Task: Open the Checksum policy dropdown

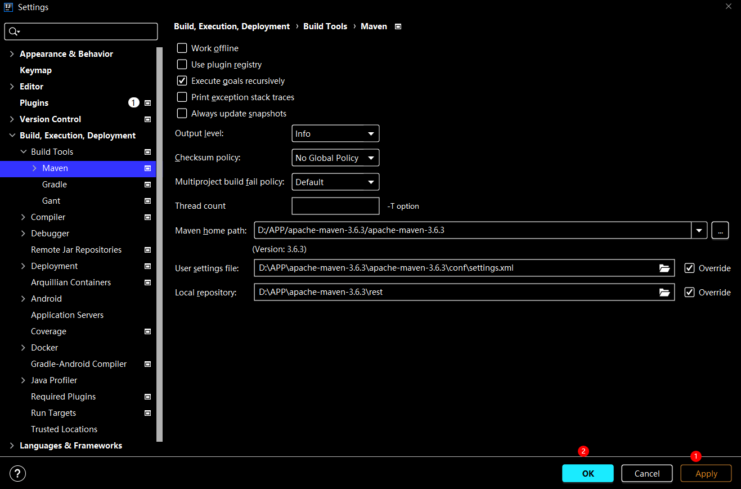Action: pyautogui.click(x=335, y=158)
